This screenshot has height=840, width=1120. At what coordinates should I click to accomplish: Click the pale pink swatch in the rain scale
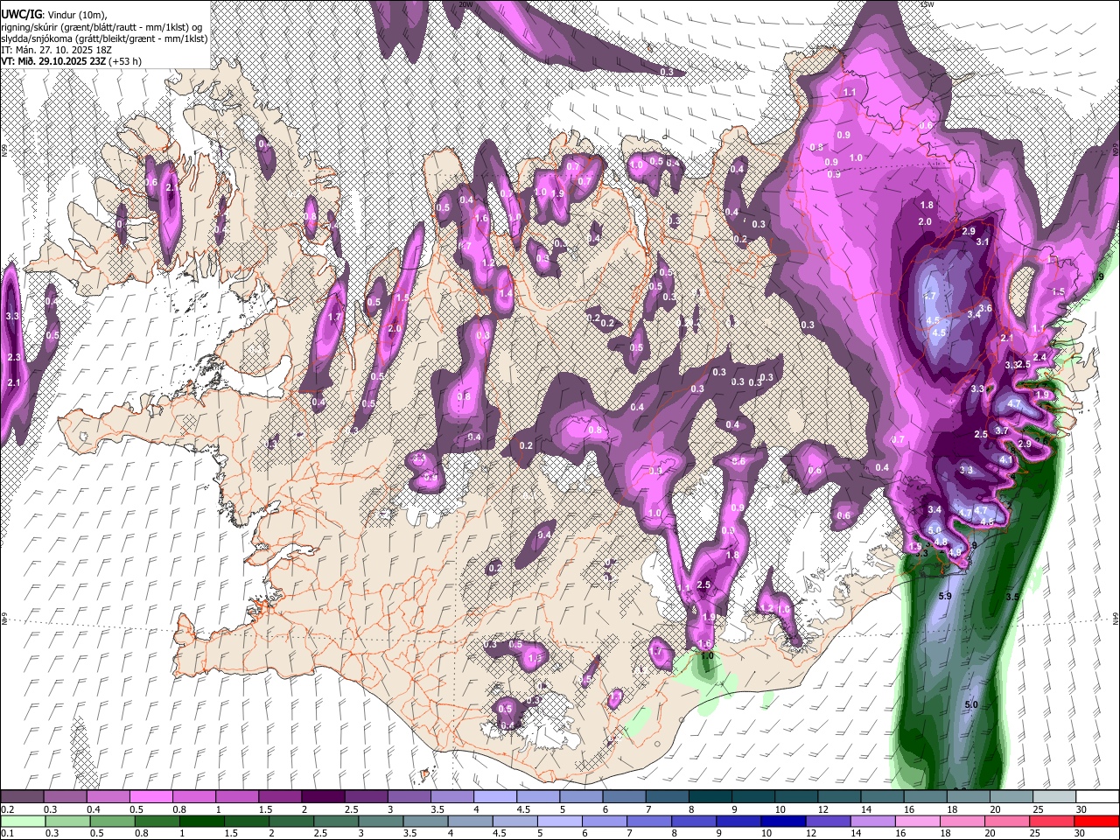click(917, 821)
